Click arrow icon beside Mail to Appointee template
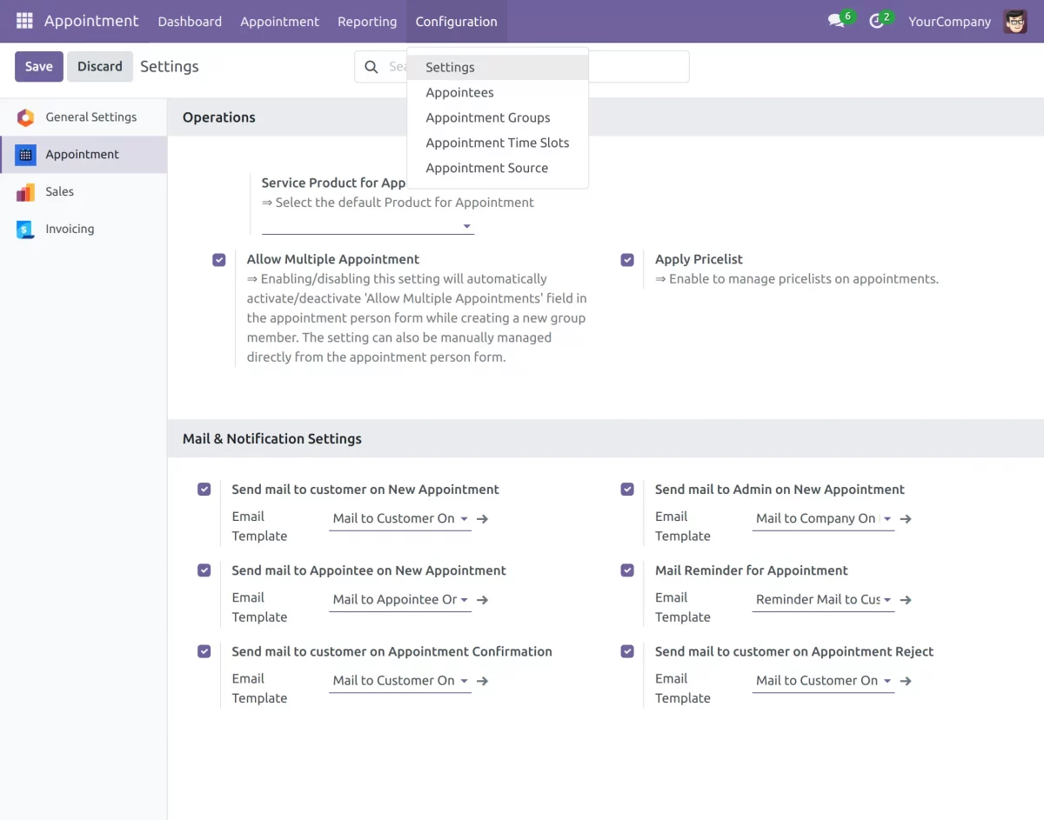This screenshot has width=1044, height=820. pos(482,599)
